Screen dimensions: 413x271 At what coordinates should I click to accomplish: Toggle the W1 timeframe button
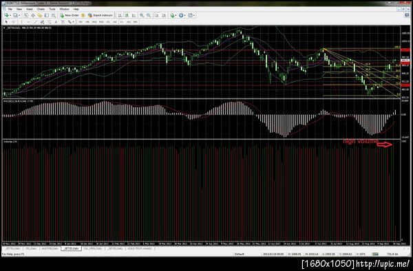pyautogui.click(x=129, y=22)
